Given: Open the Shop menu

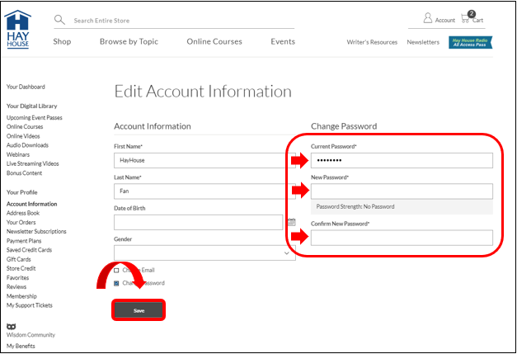Looking at the screenshot, I should pos(62,42).
